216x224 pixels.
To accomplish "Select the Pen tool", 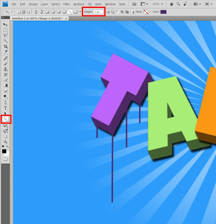I will click(6, 102).
